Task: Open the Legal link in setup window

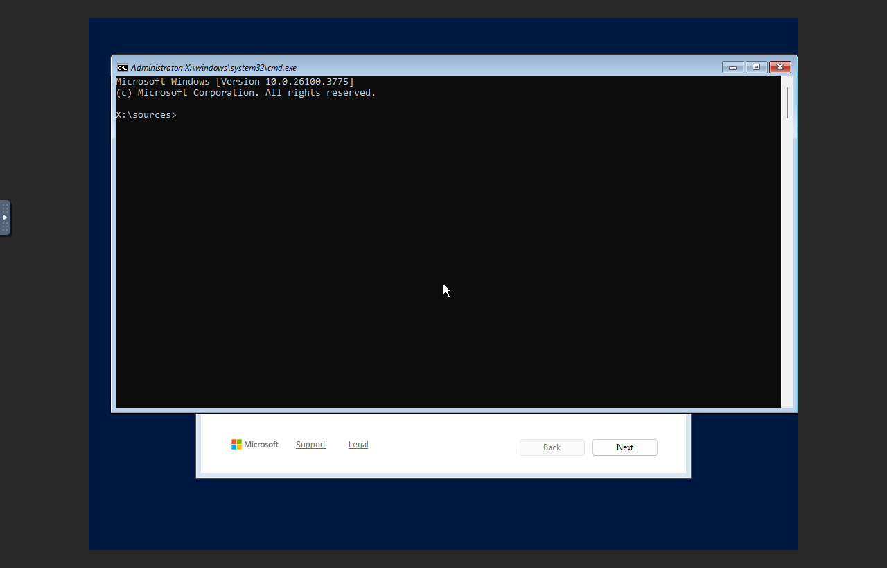Action: 358,445
